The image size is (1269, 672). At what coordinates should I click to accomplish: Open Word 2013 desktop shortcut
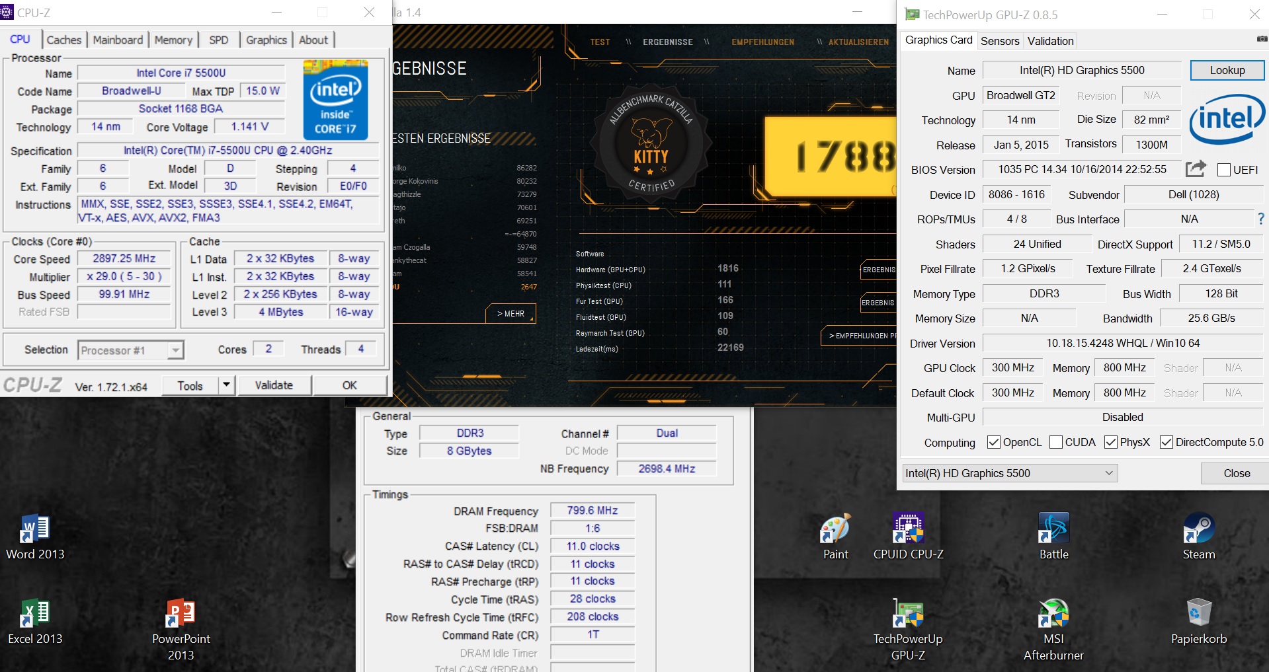pyautogui.click(x=35, y=537)
